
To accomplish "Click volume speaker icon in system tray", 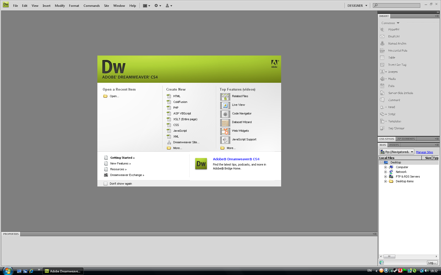I will (x=427, y=271).
